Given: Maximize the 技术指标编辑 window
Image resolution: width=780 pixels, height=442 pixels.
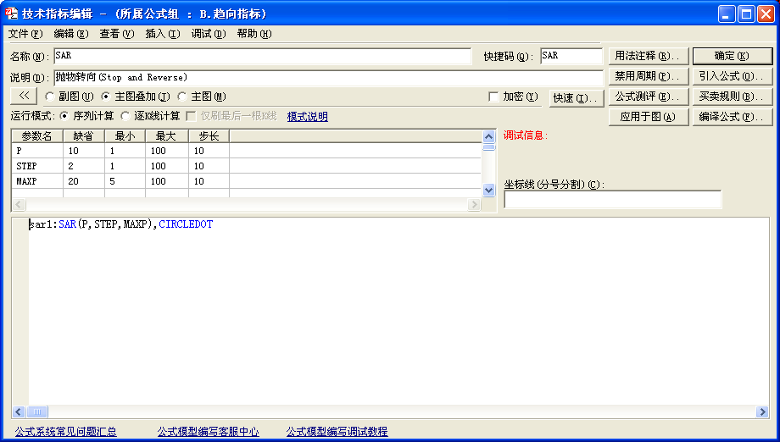Looking at the screenshot, I should [x=746, y=14].
